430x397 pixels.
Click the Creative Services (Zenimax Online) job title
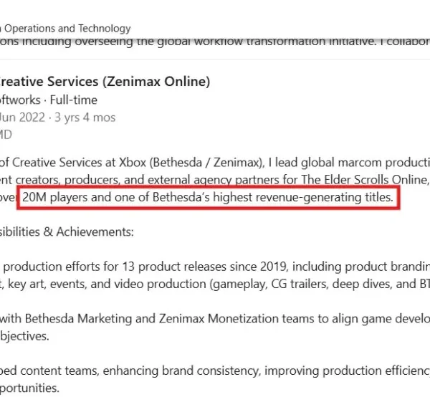(x=105, y=82)
